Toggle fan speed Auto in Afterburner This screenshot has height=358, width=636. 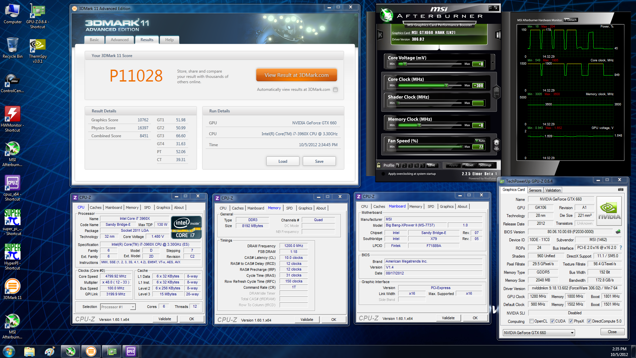point(480,141)
